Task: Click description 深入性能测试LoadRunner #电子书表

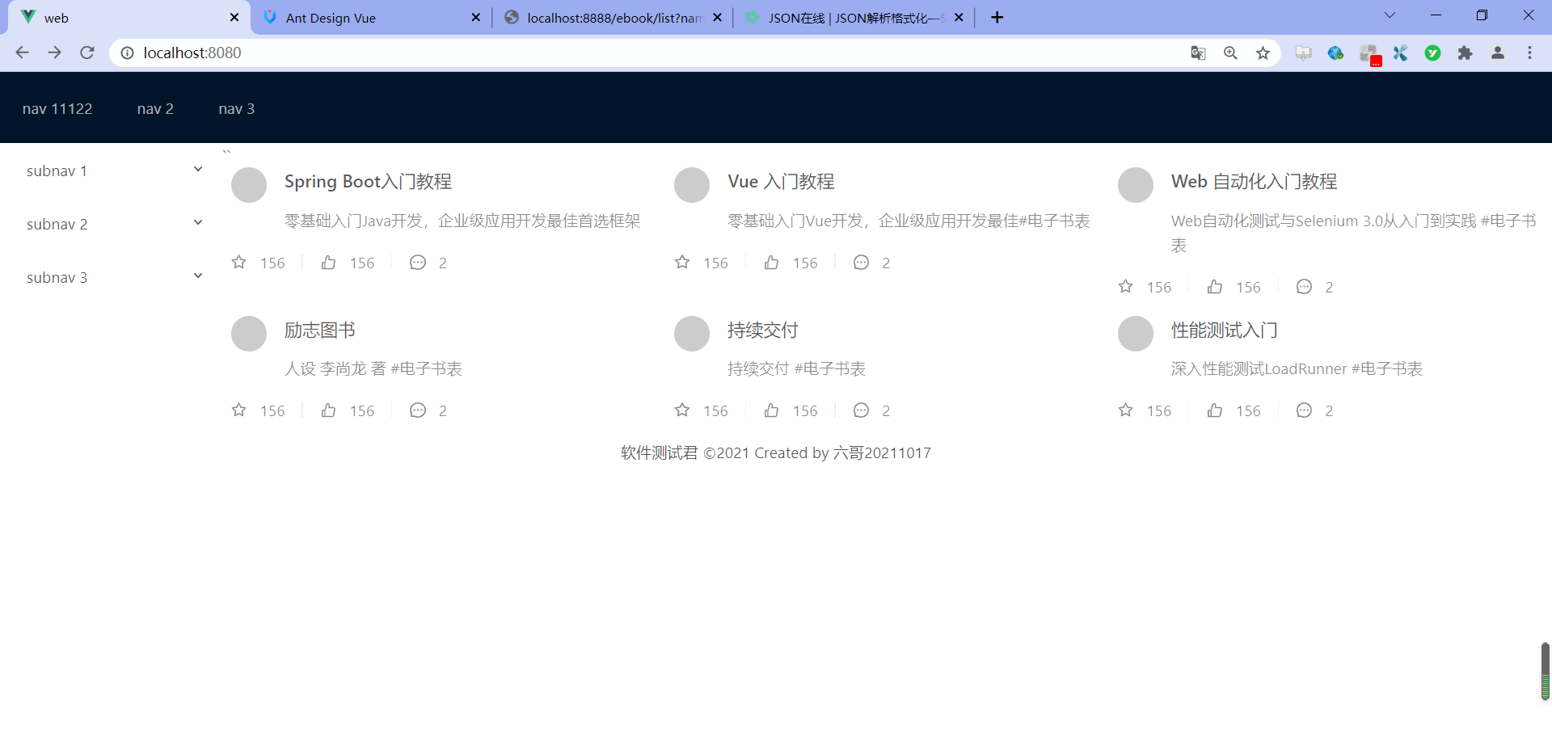Action: tap(1297, 368)
